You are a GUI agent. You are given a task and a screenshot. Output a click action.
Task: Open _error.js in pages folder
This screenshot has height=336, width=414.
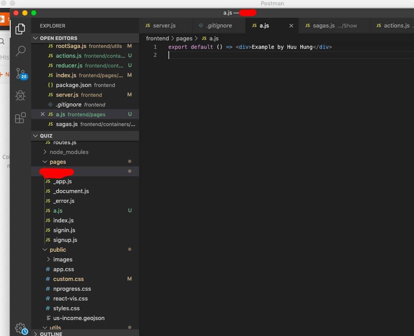point(85,201)
